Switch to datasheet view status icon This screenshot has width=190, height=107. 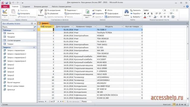pyautogui.click(x=174, y=105)
